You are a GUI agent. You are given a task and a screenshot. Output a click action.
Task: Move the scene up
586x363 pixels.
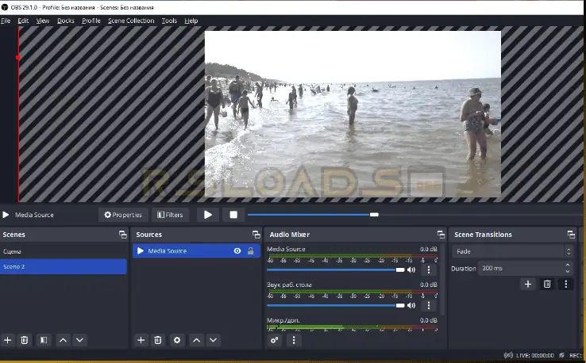(64, 340)
